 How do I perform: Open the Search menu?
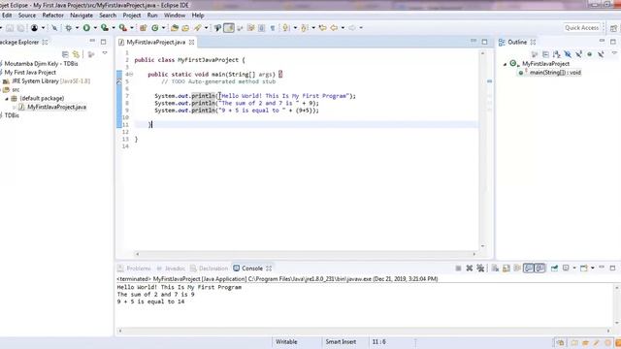pyautogui.click(x=108, y=16)
